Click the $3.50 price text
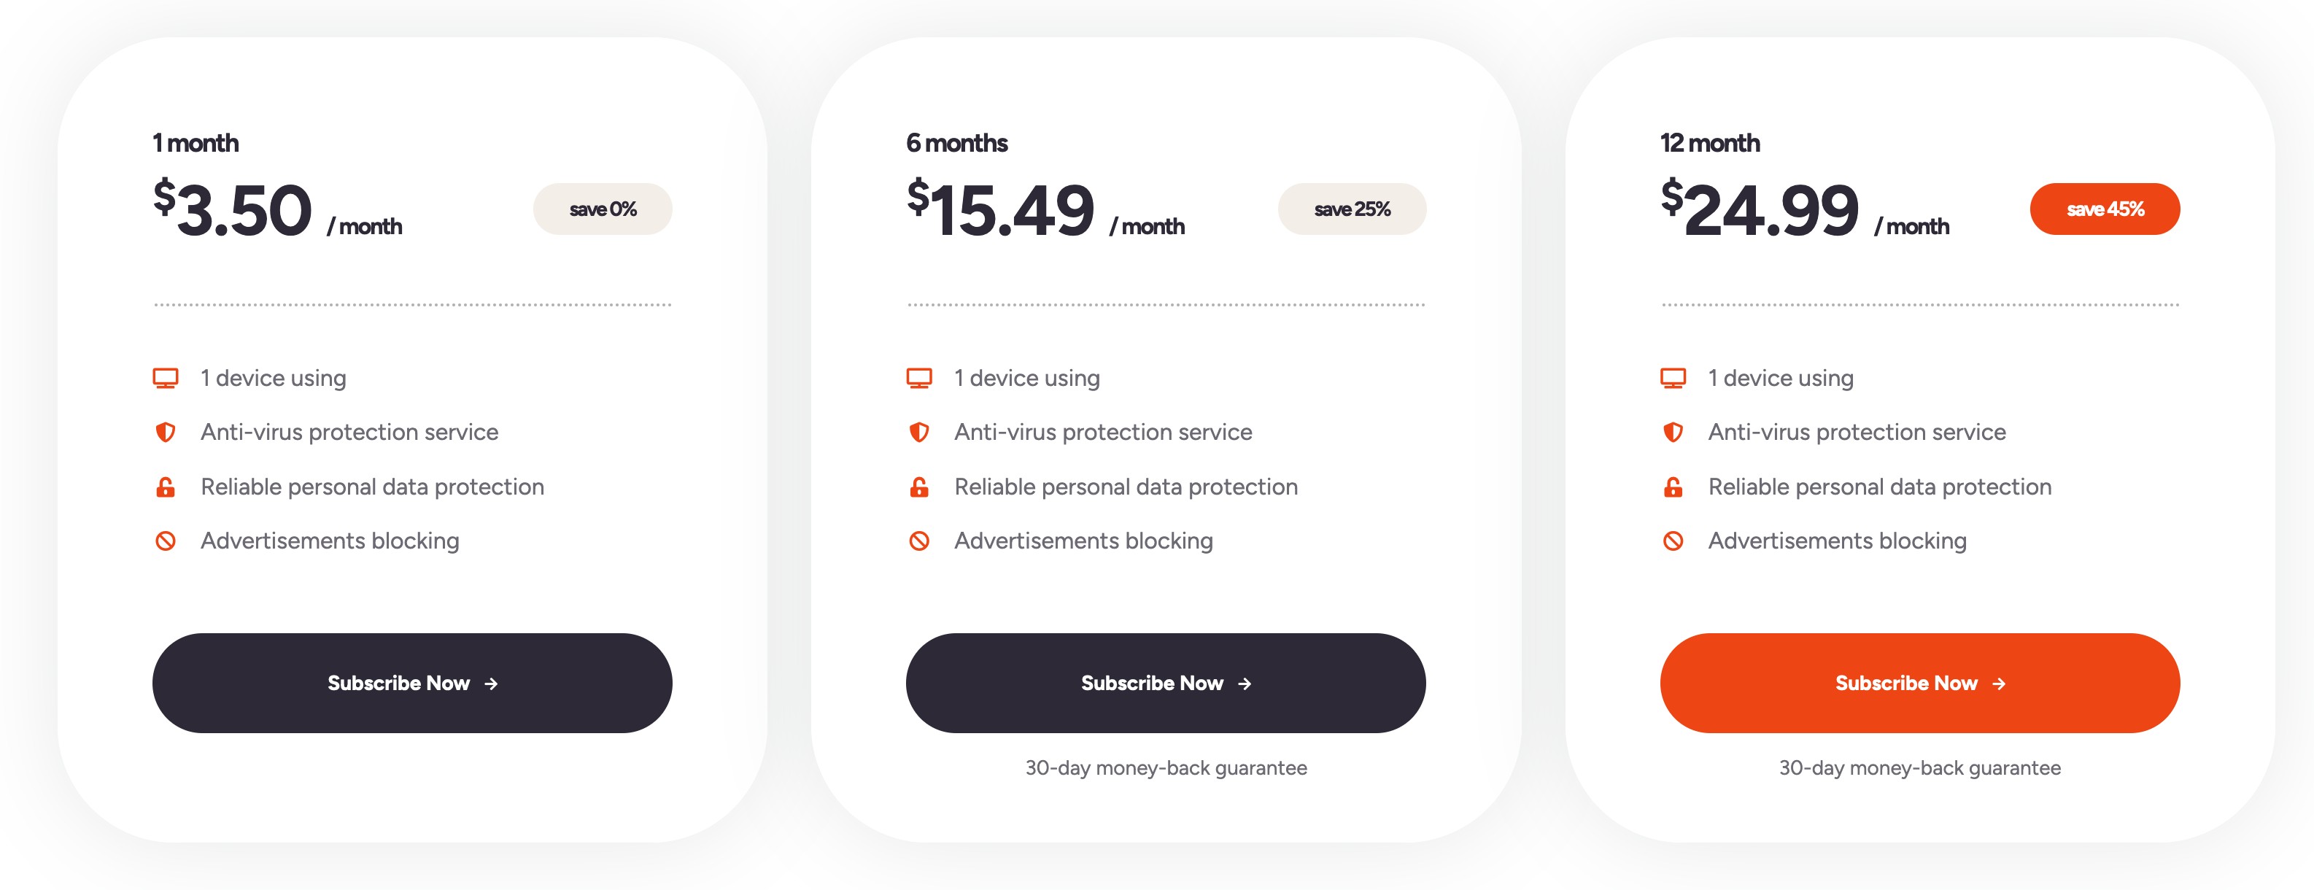The width and height of the screenshot is (2314, 890). [x=233, y=209]
